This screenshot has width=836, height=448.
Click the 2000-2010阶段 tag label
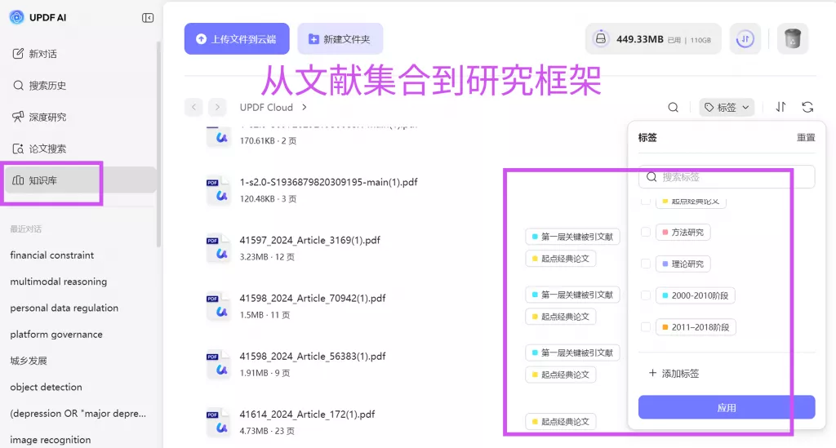(696, 295)
